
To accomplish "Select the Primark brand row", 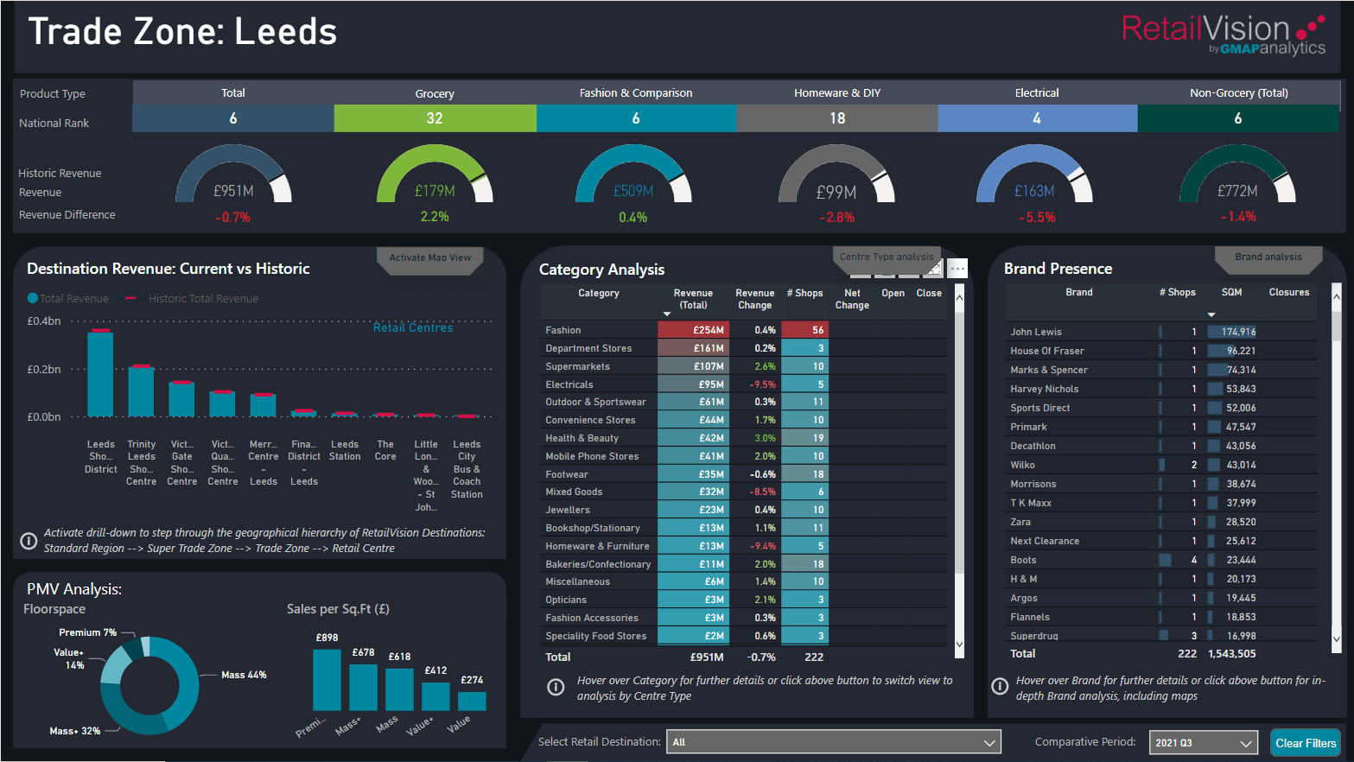I will [x=1160, y=427].
